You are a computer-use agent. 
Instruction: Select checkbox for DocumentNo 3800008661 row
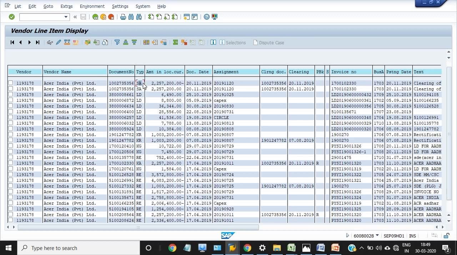11,95
